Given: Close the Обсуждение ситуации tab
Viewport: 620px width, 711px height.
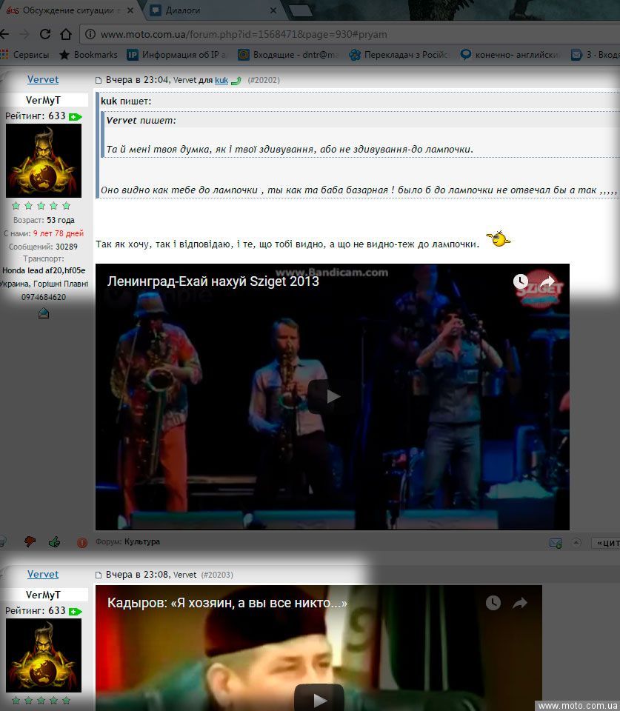Looking at the screenshot, I should pos(130,10).
